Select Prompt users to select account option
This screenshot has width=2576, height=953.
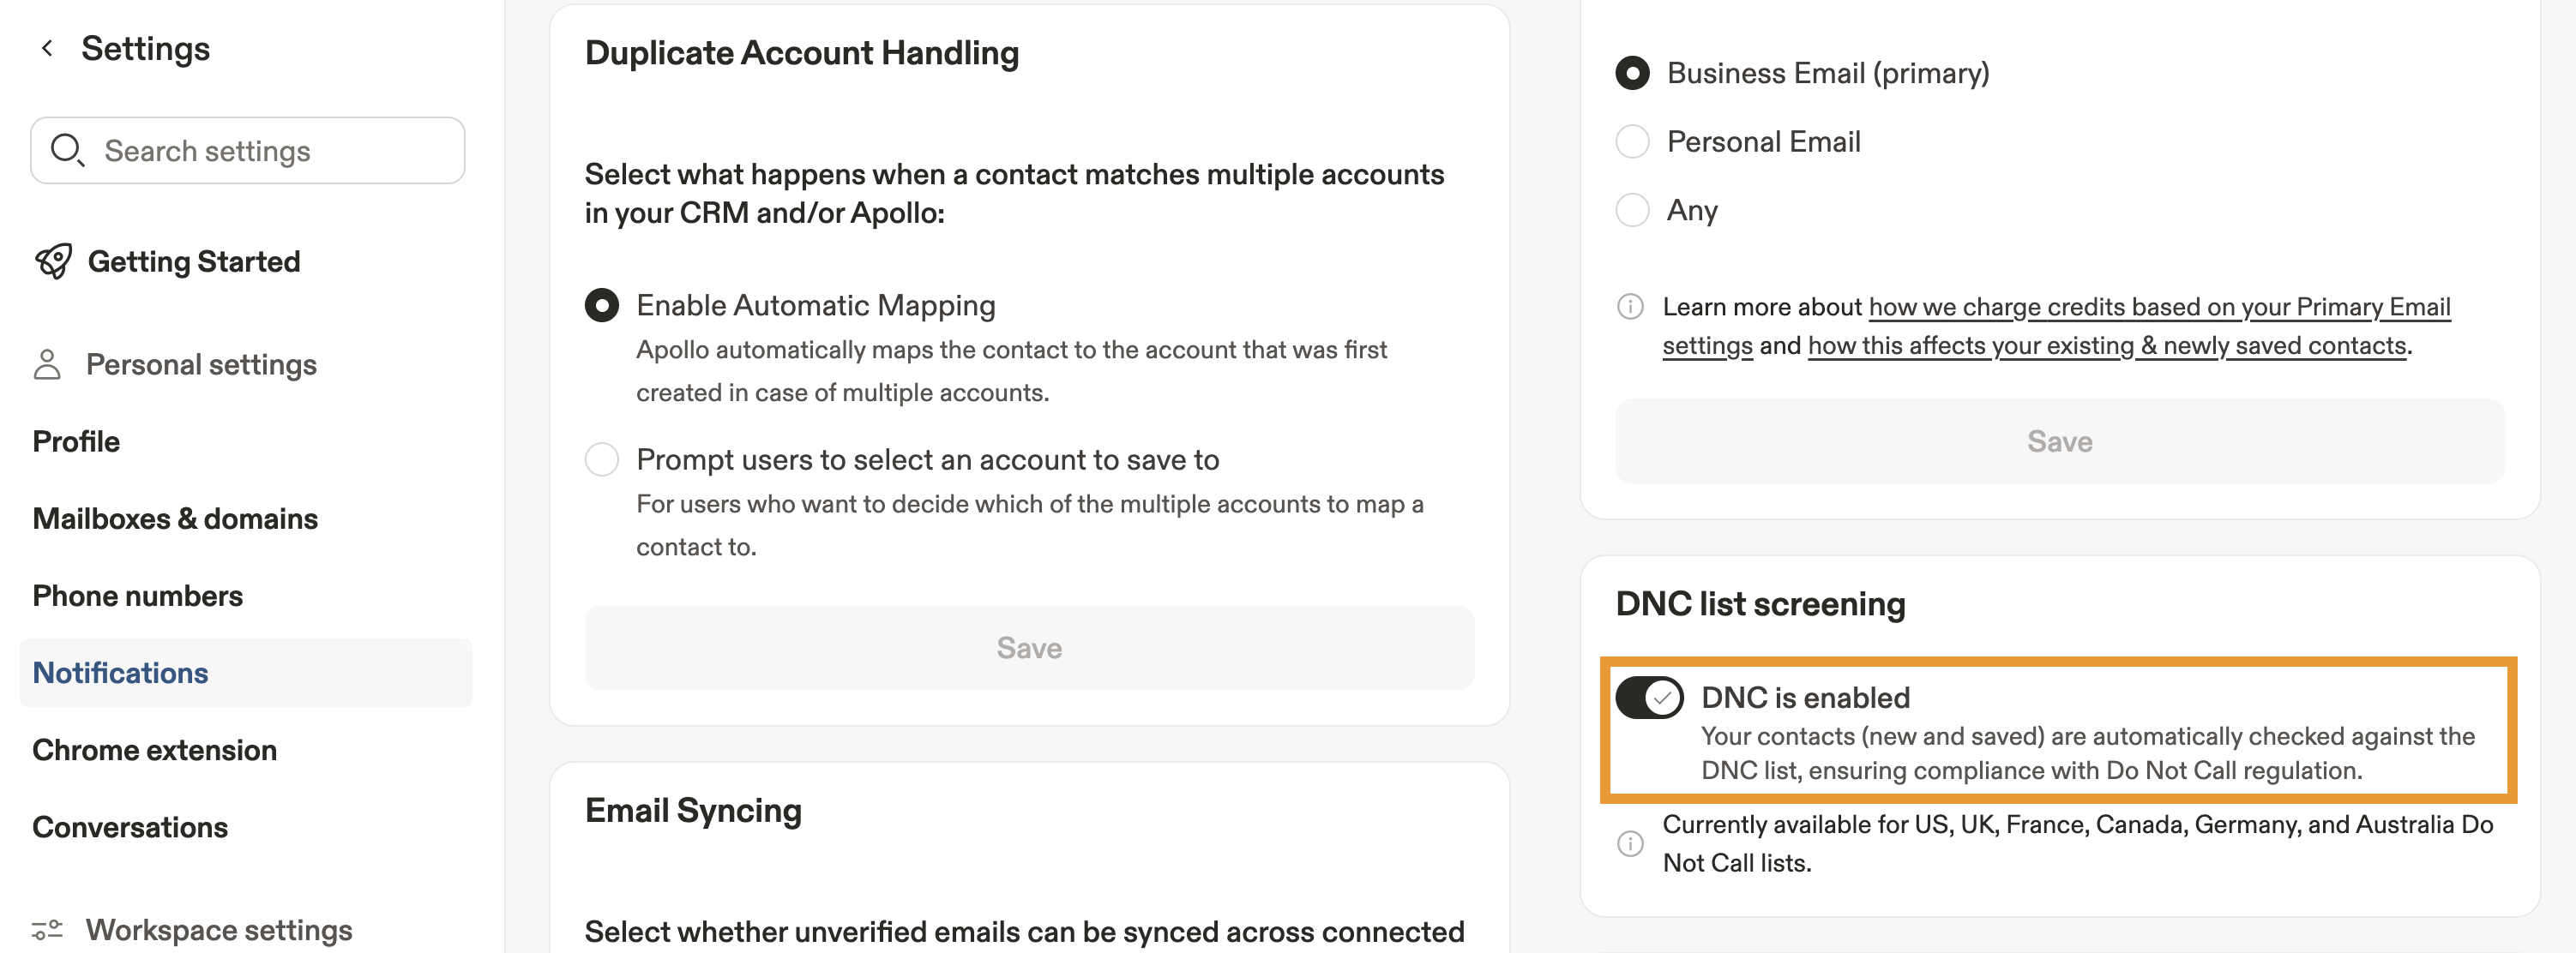click(x=602, y=459)
